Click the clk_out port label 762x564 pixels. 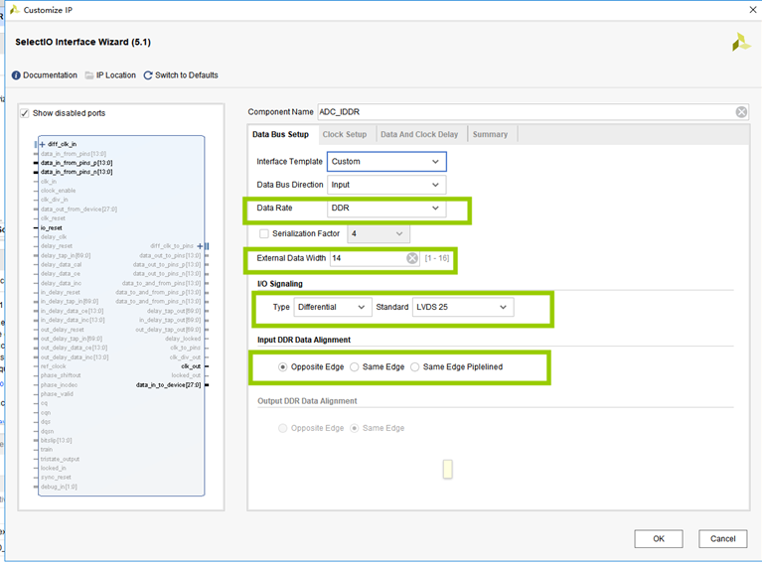click(x=191, y=366)
